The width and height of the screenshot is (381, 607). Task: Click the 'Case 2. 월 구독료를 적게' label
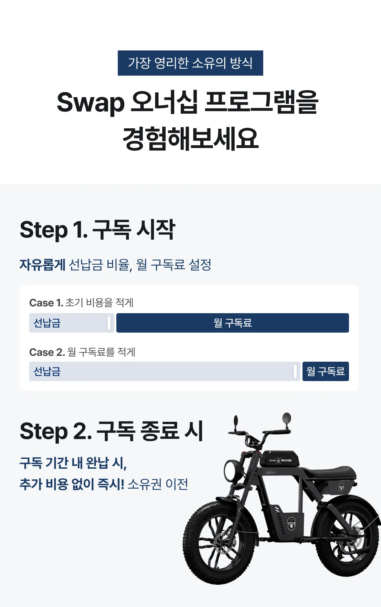coord(82,352)
